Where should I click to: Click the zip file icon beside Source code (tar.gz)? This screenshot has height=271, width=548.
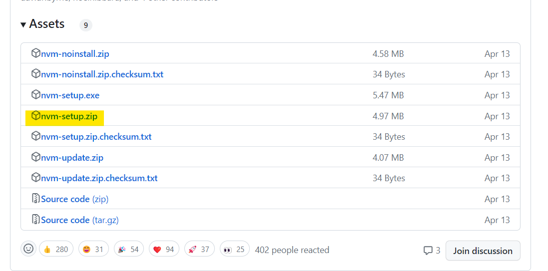(35, 219)
